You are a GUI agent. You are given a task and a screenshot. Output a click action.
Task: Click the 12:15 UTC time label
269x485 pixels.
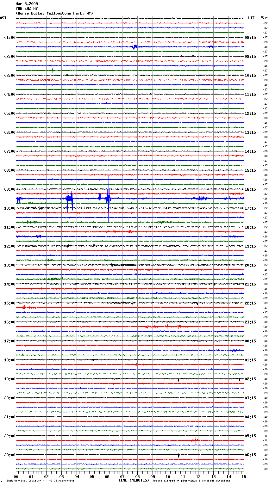pos(250,114)
